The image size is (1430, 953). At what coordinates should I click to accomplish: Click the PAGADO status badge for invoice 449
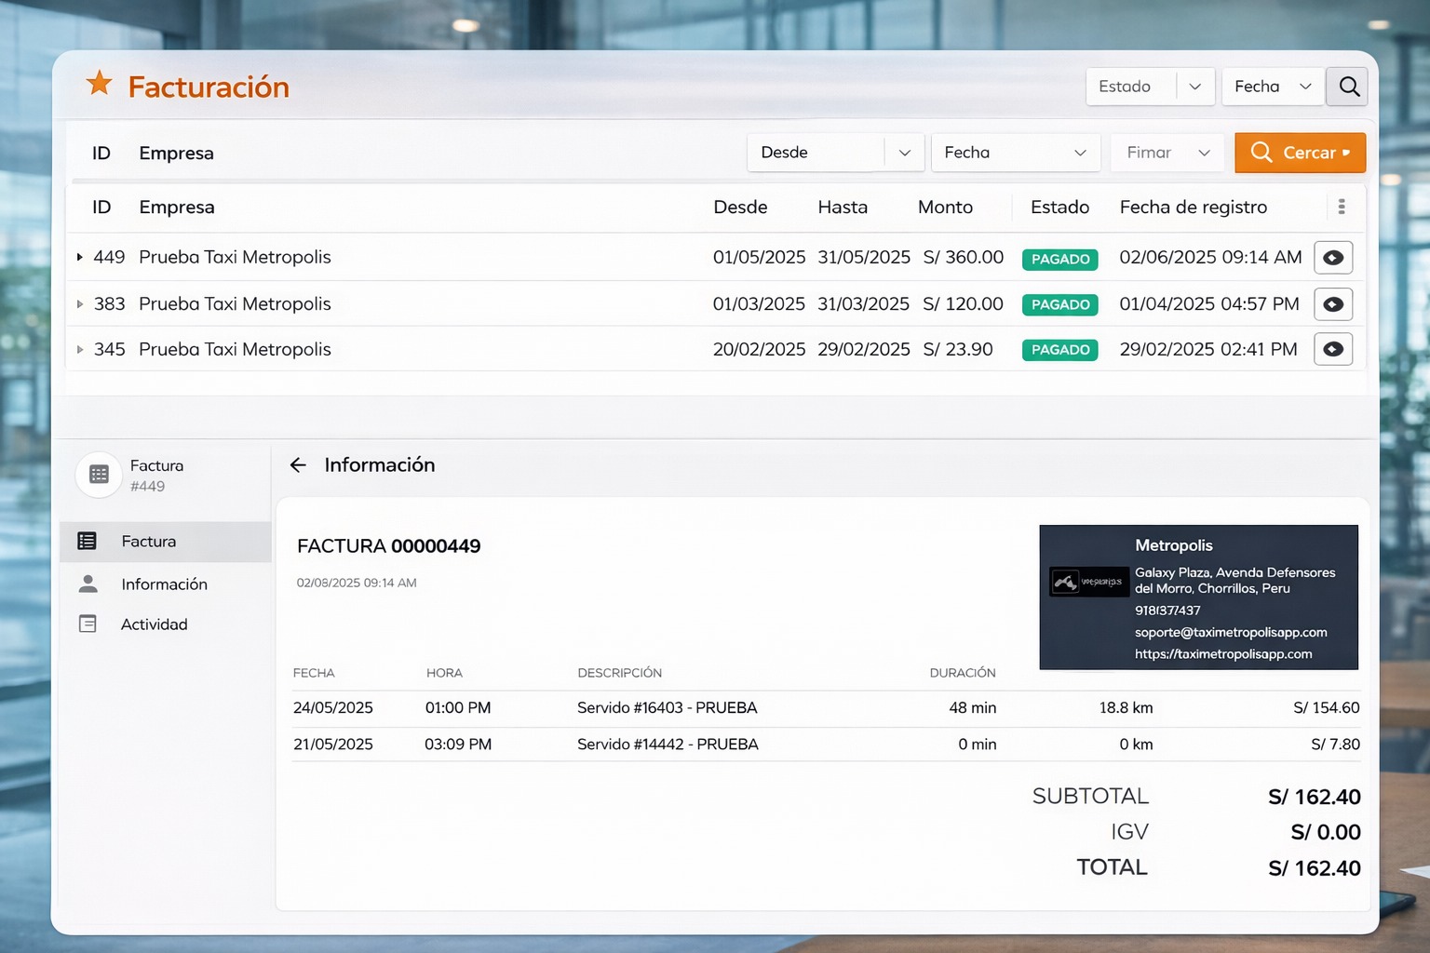1059,259
